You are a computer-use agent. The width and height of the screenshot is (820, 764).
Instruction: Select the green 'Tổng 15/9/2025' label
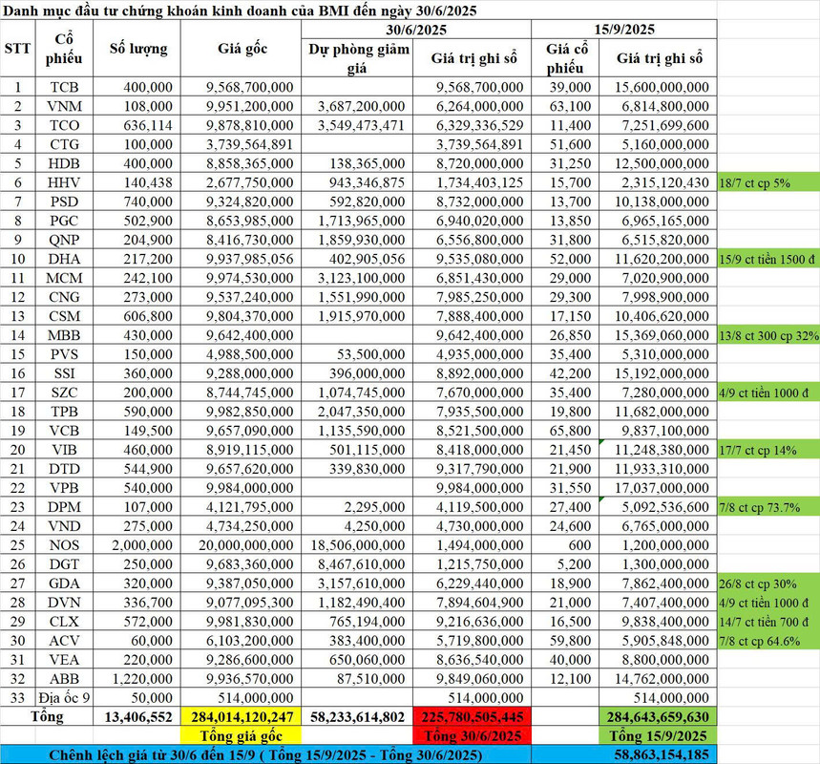click(x=658, y=735)
